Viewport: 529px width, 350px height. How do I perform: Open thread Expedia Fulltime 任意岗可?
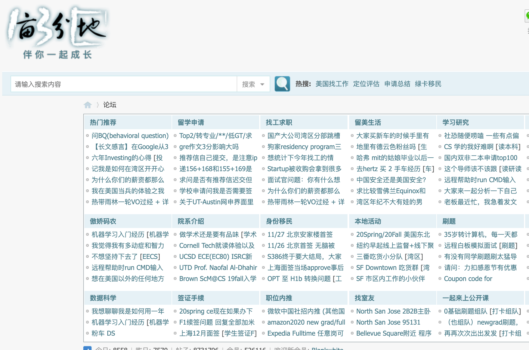(x=305, y=333)
